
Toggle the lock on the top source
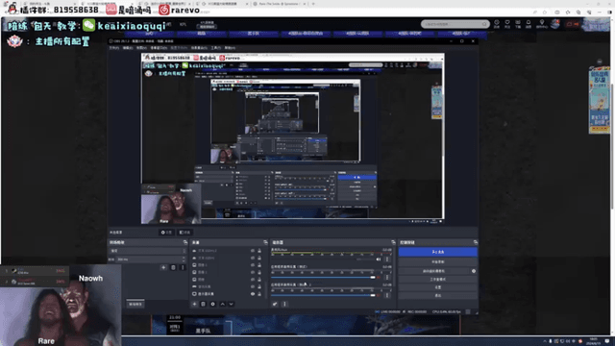point(259,251)
